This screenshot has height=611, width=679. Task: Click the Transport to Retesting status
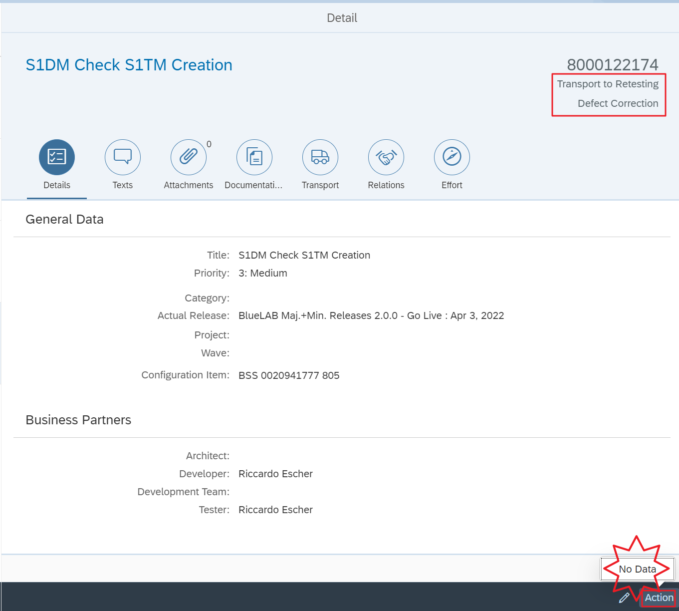(x=608, y=84)
